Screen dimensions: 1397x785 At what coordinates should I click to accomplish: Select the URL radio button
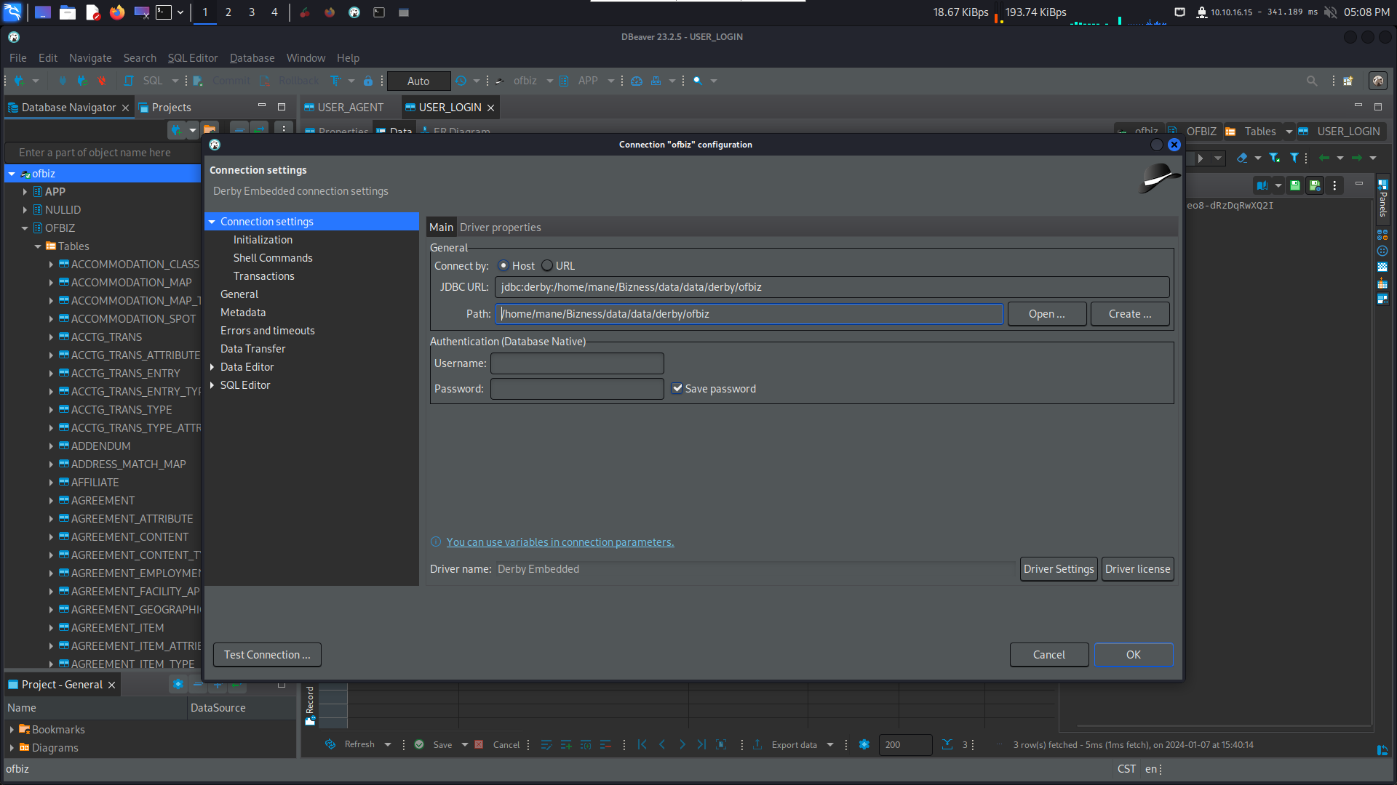coord(547,266)
